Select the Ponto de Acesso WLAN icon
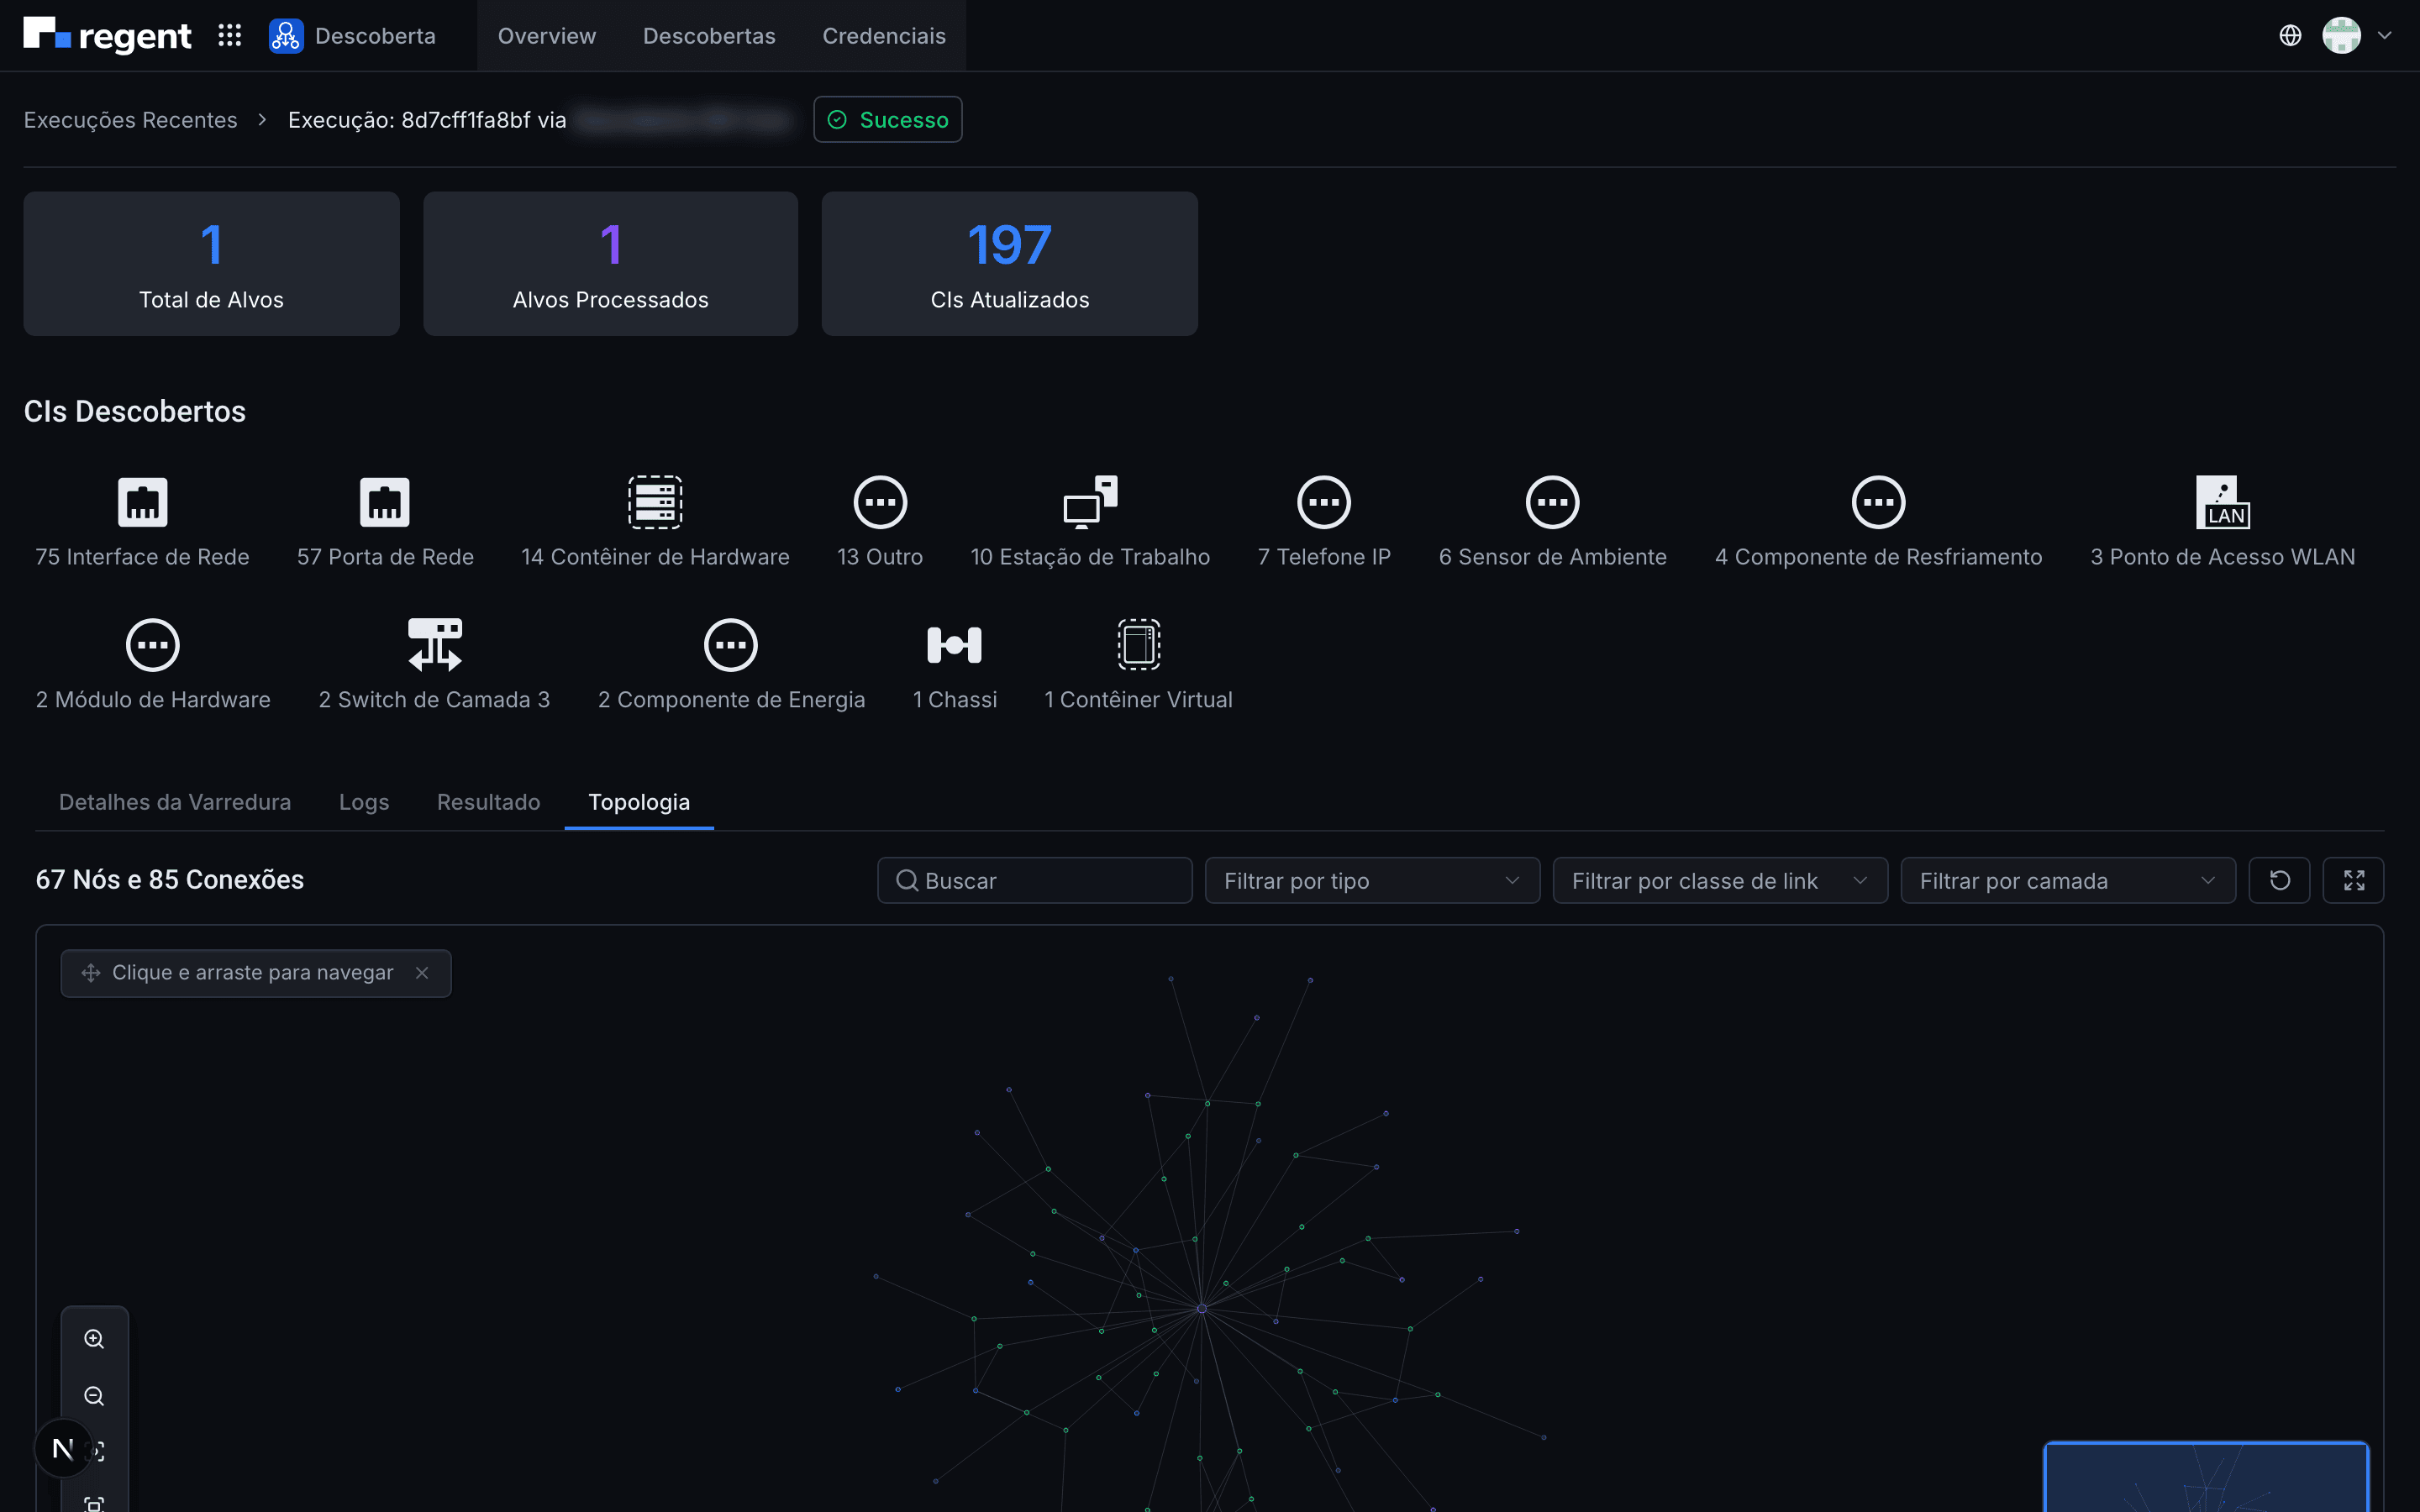 [x=2223, y=502]
